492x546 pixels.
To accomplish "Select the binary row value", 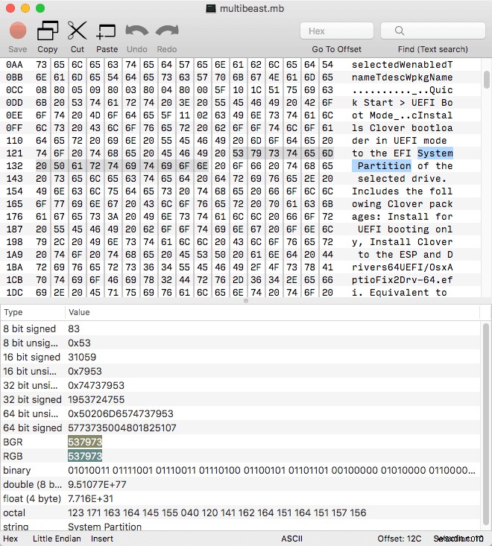I will click(x=272, y=470).
